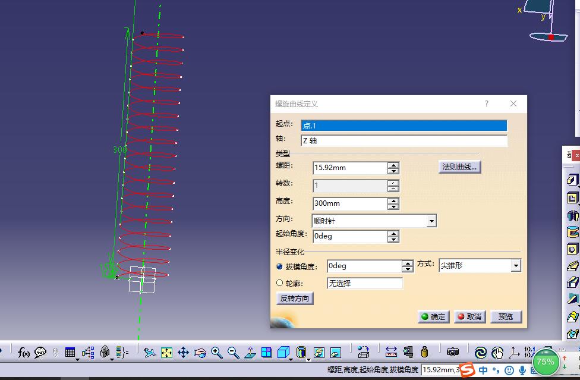Click the Fit All In icon
Screen dimensions: 580x380
[x=166, y=352]
